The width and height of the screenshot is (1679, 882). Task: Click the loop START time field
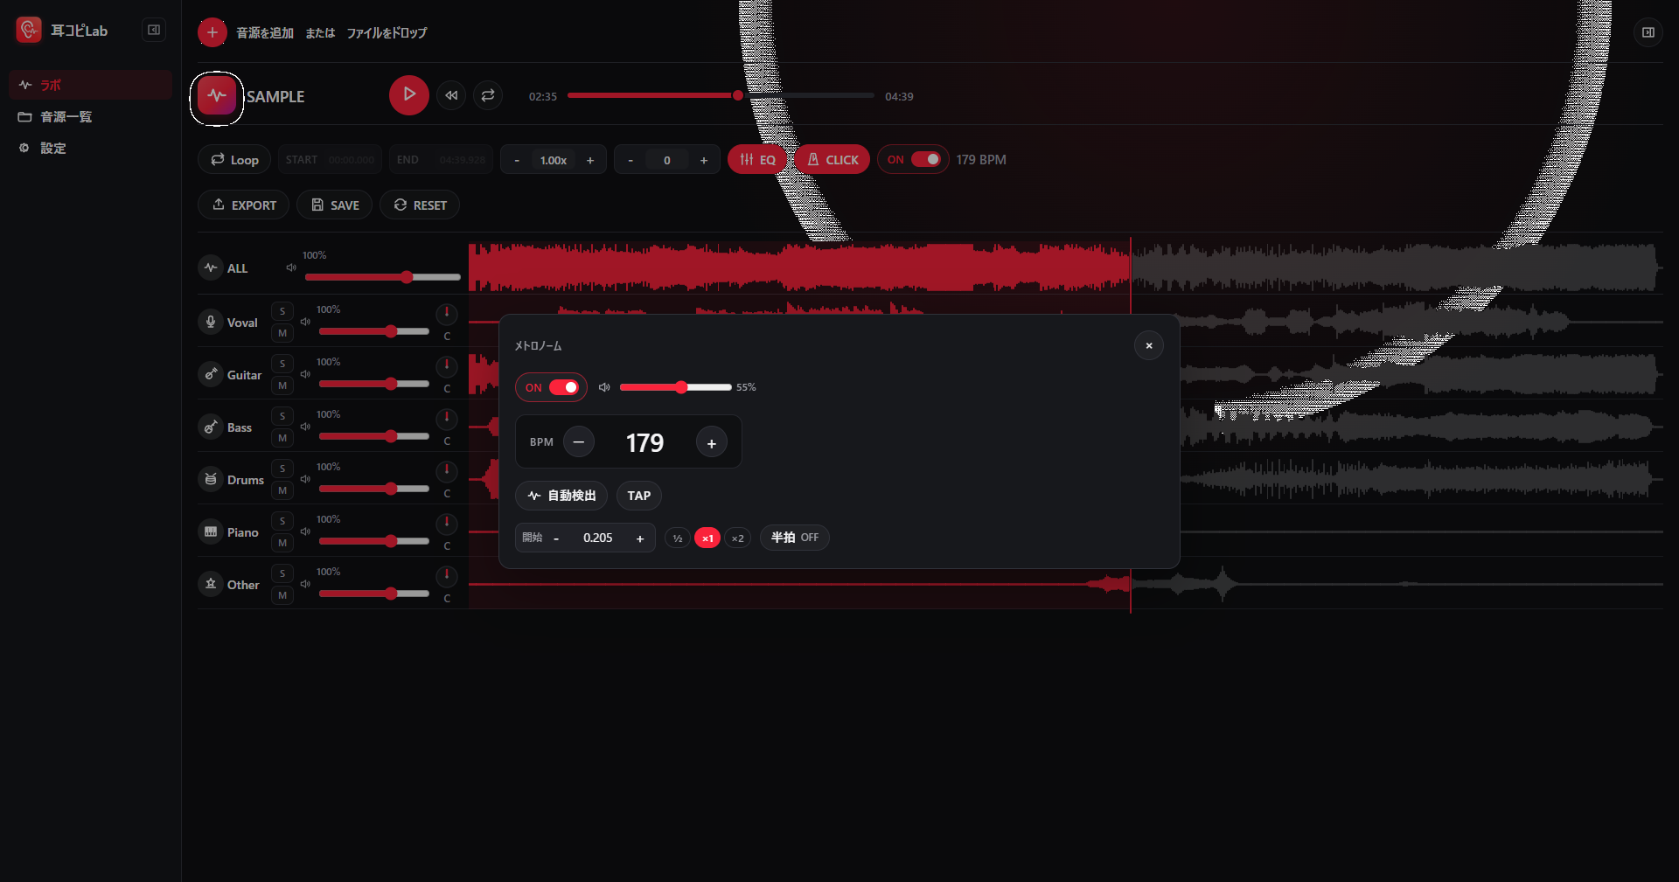[331, 160]
